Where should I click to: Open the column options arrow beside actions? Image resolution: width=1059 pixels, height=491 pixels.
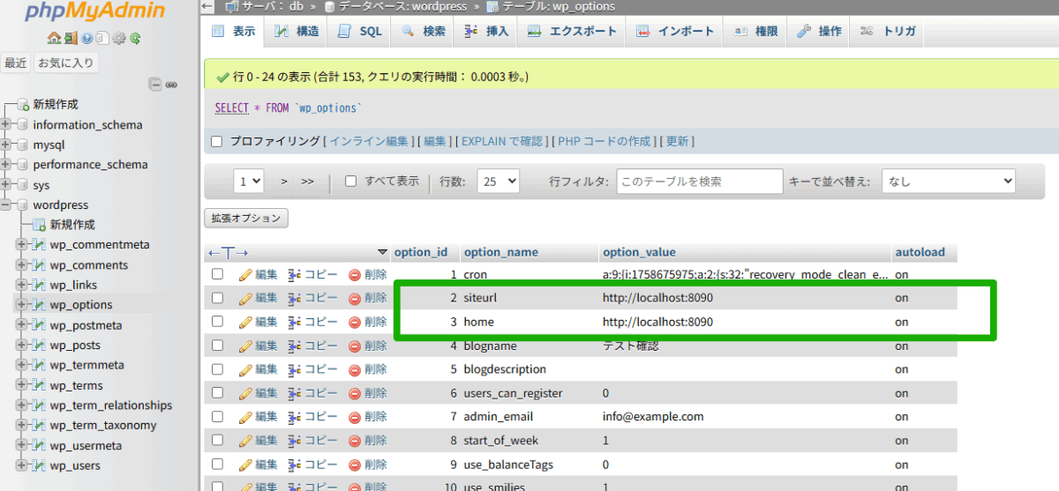pos(382,252)
